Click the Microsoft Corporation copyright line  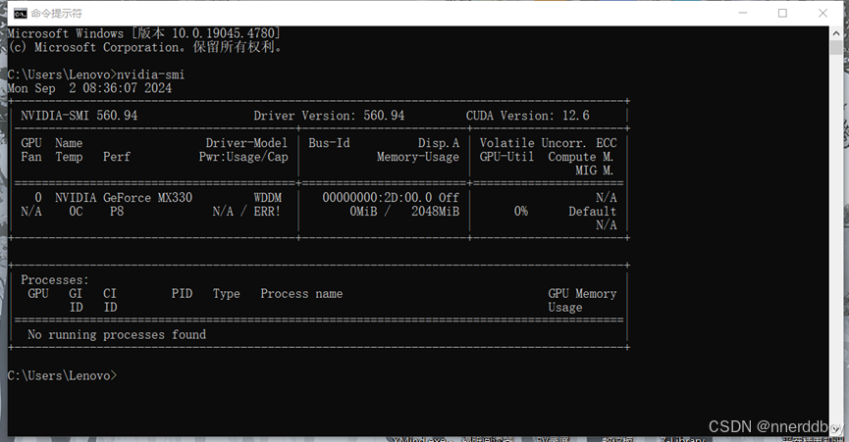point(144,48)
